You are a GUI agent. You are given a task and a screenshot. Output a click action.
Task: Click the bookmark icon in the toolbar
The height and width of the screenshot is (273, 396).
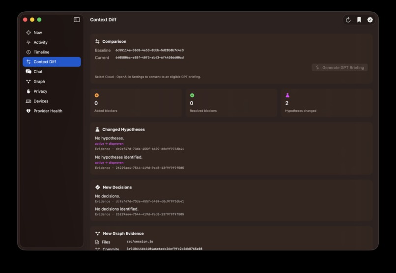coord(359,20)
